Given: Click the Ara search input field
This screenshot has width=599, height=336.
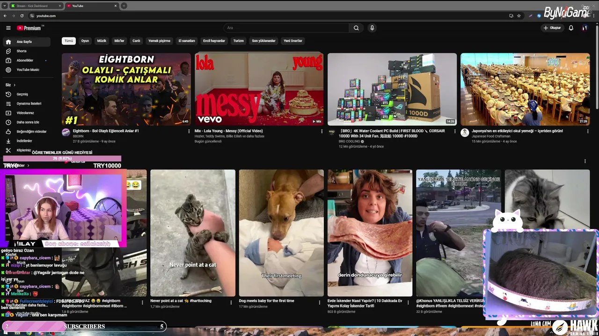Looking at the screenshot, I should [x=286, y=28].
